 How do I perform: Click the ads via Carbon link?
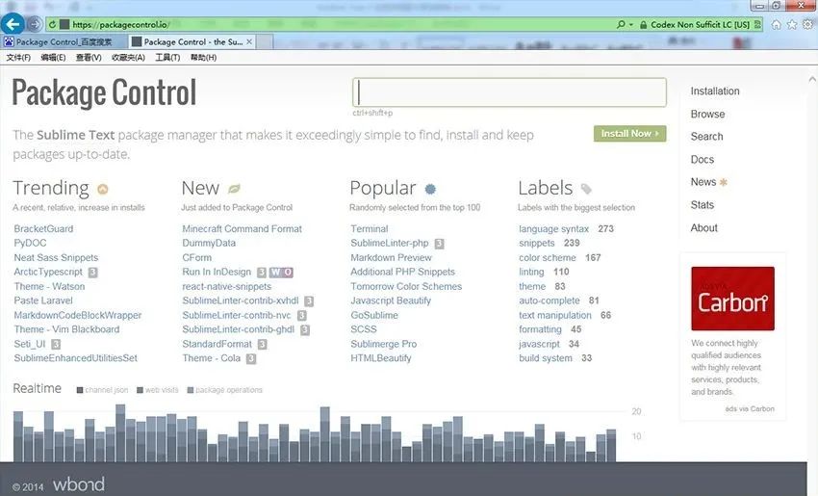pos(749,408)
